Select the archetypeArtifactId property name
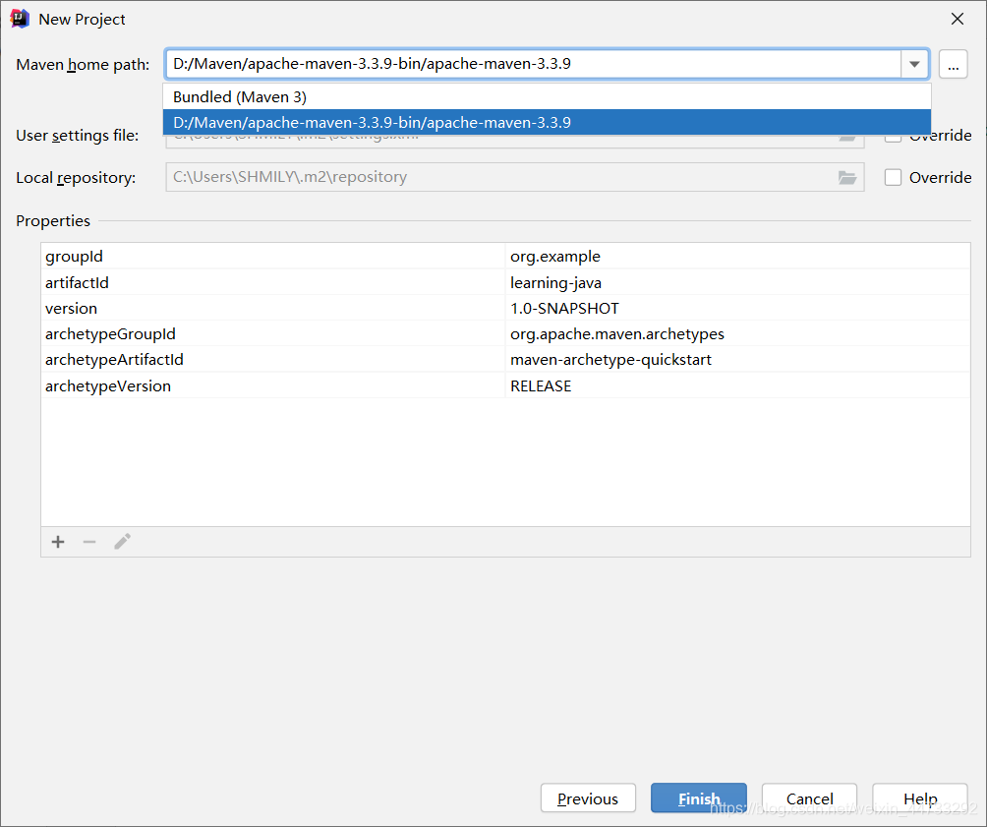 [114, 360]
